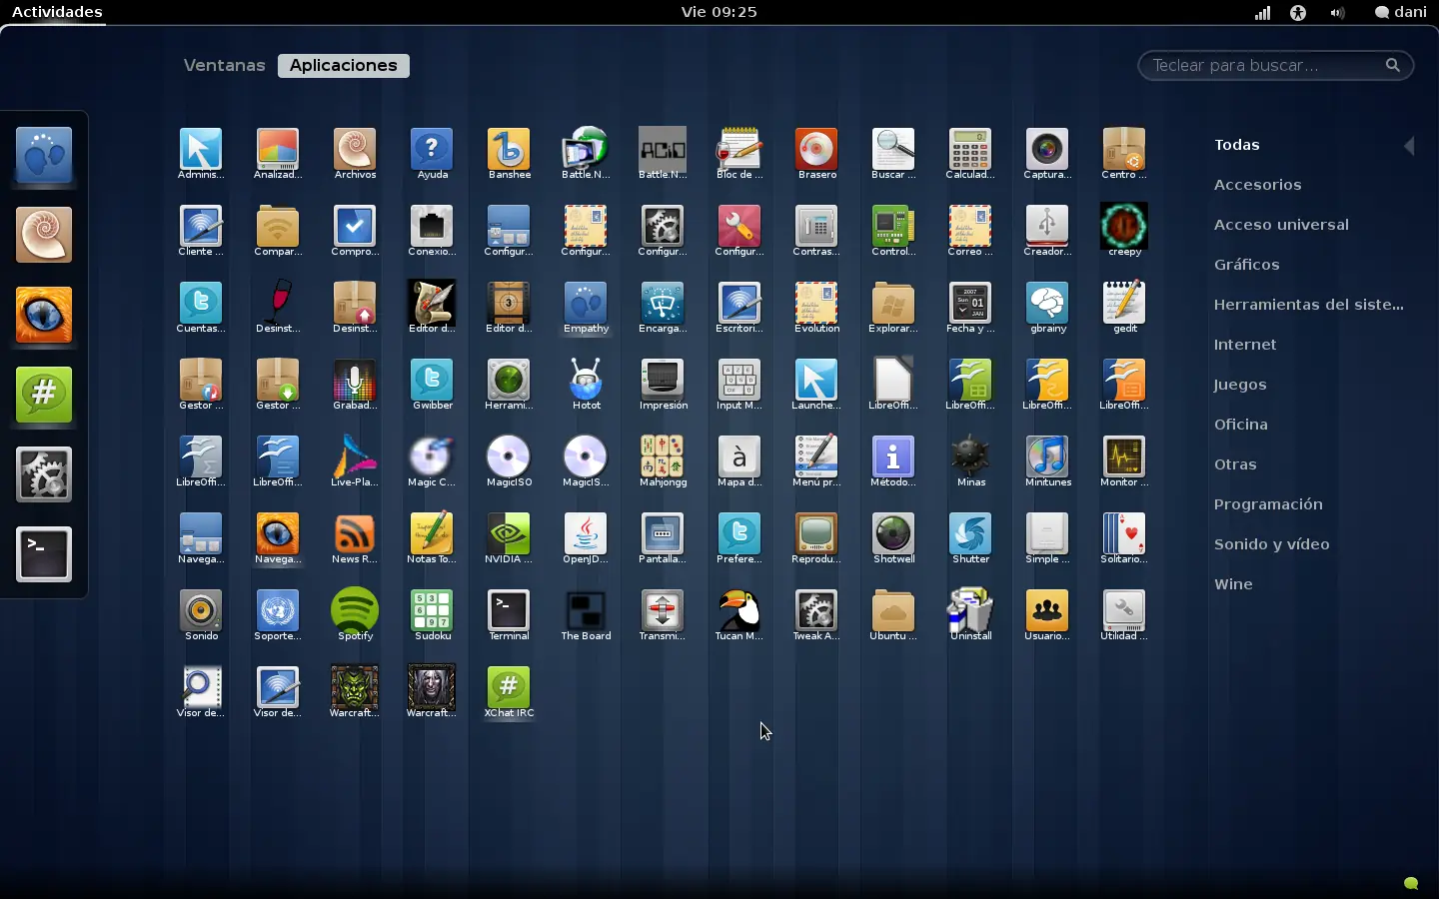
Task: Show Wine applications category
Action: (x=1233, y=584)
